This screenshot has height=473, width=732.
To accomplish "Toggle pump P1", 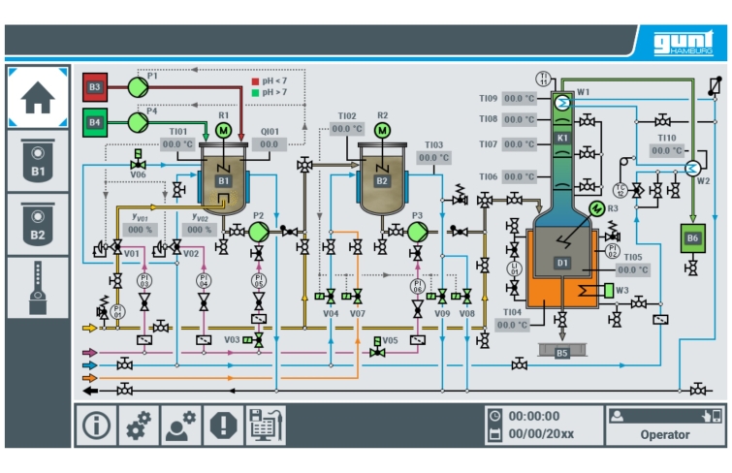I will pyautogui.click(x=139, y=87).
